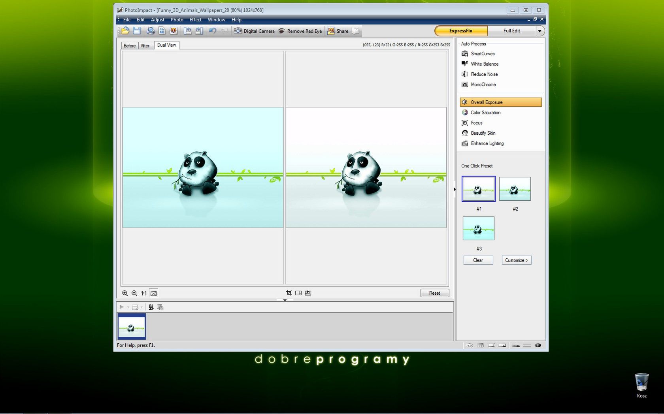Apply One Click Preset #2
The height and width of the screenshot is (414, 664).
pos(515,189)
